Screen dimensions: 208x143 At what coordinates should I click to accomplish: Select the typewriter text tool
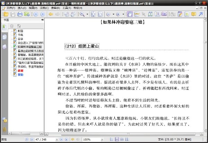(157, 14)
